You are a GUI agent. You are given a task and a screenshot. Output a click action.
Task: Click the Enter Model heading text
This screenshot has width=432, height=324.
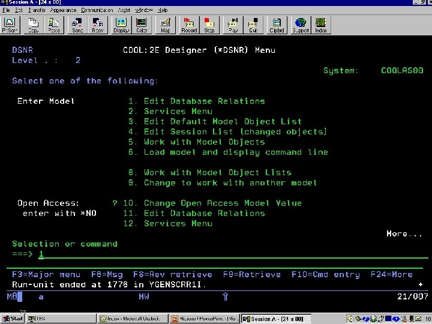(46, 101)
